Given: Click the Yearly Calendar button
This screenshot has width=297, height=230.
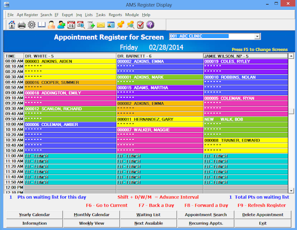Looking at the screenshot, I should pyautogui.click(x=34, y=215).
